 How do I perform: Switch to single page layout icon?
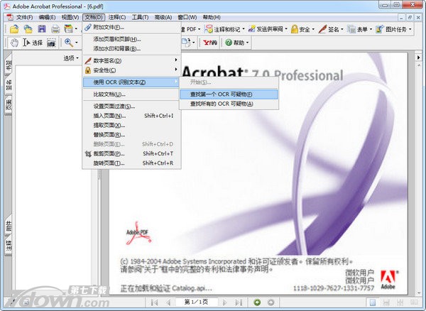click(373, 302)
